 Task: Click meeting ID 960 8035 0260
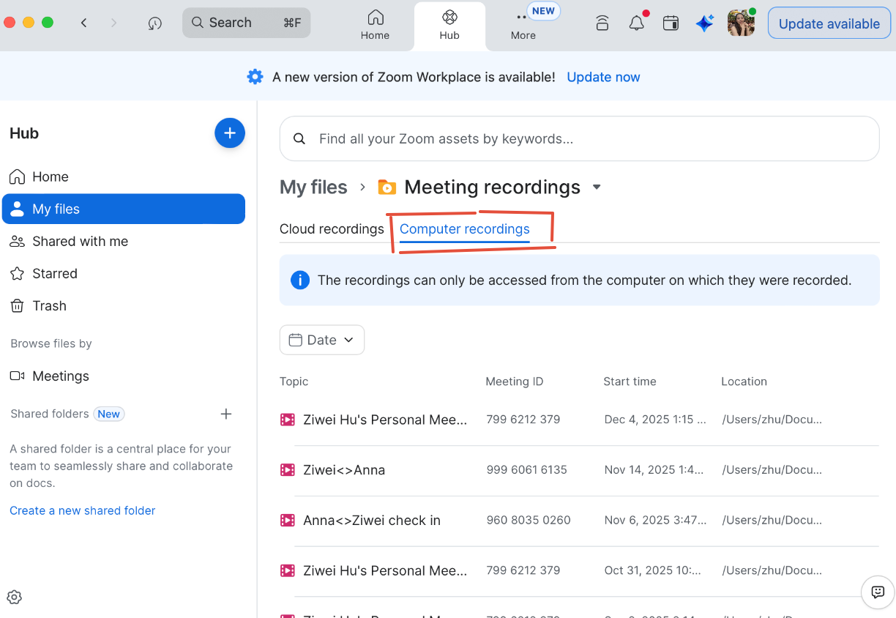(528, 521)
